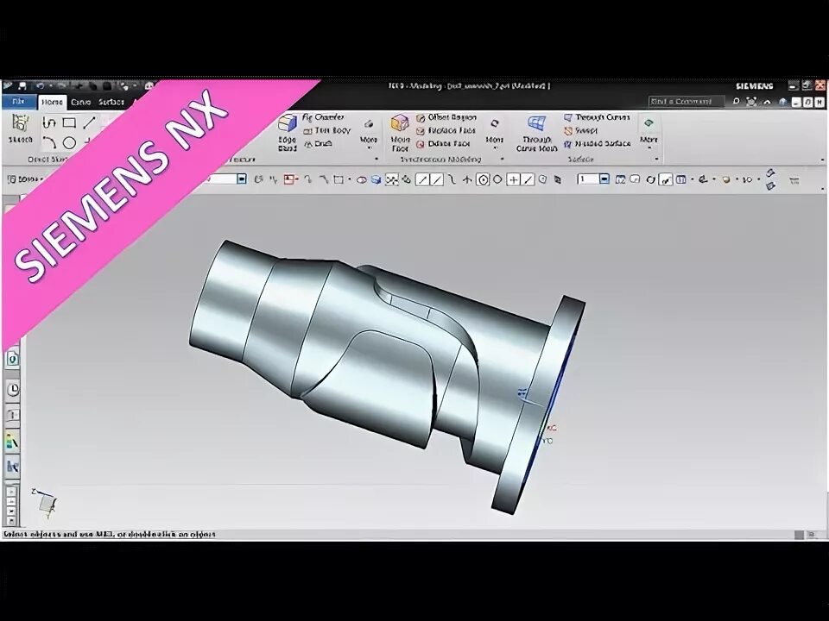Select the Arc sketch tool
Viewport: 829px width, 621px height.
[x=50, y=142]
